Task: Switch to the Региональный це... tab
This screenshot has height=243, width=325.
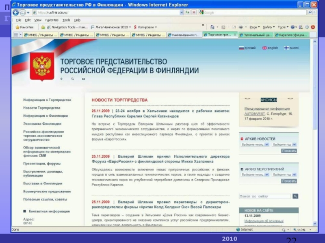Action: [x=256, y=35]
